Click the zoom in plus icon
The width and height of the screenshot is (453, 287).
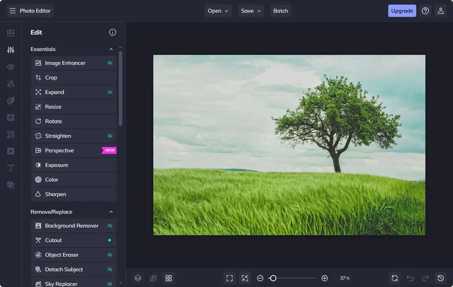click(x=325, y=278)
